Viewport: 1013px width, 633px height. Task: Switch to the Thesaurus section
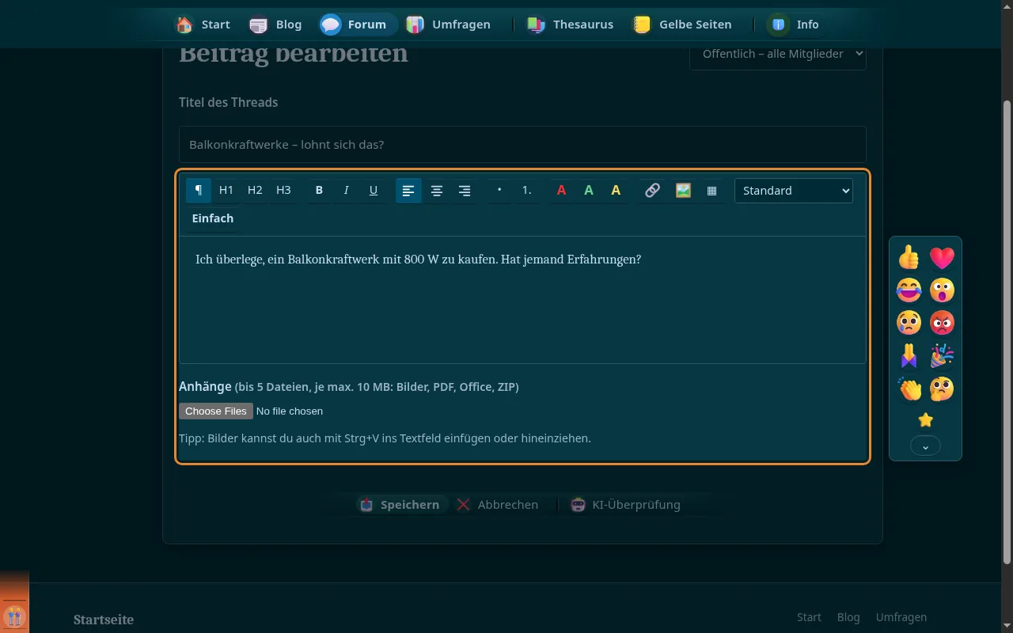(x=570, y=25)
